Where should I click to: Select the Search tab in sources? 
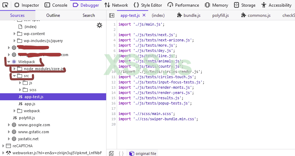[x=89, y=15]
